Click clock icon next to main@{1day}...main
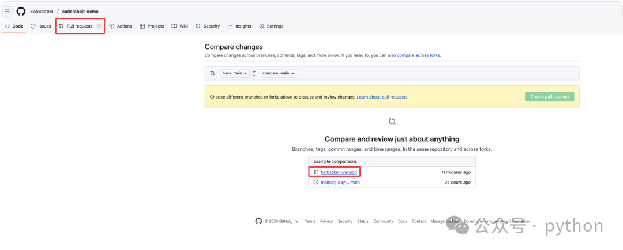This screenshot has height=250, width=623. click(316, 183)
